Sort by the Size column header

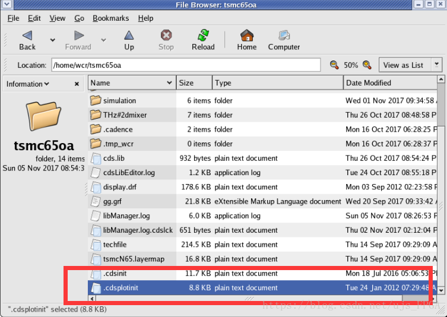194,83
